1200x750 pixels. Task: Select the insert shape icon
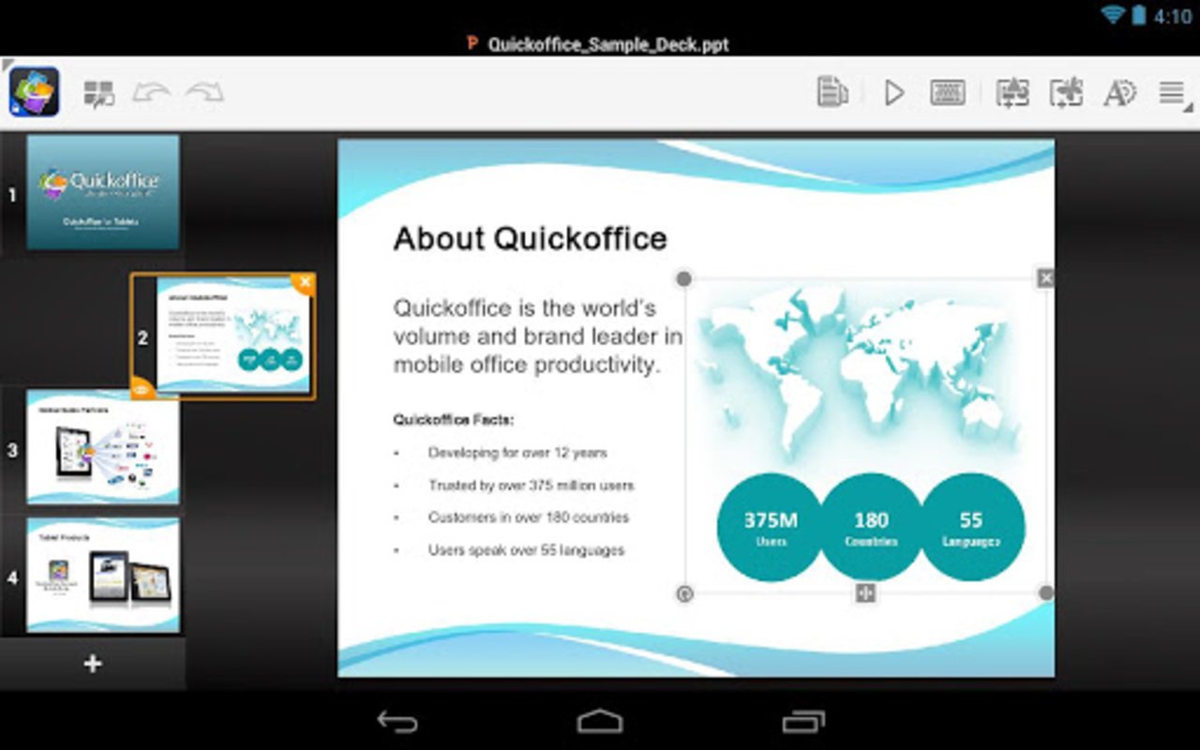[x=1064, y=92]
